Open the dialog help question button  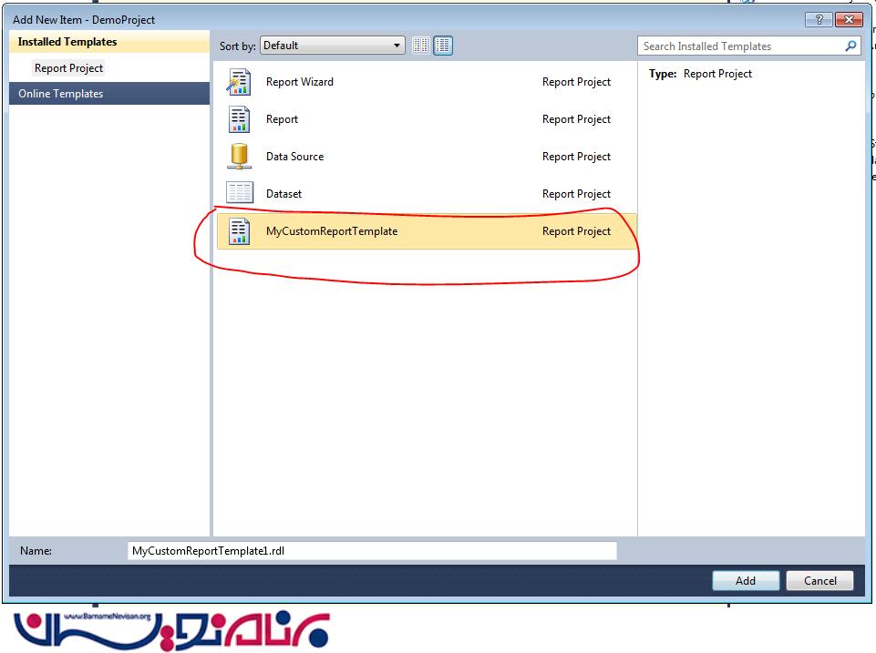[819, 19]
